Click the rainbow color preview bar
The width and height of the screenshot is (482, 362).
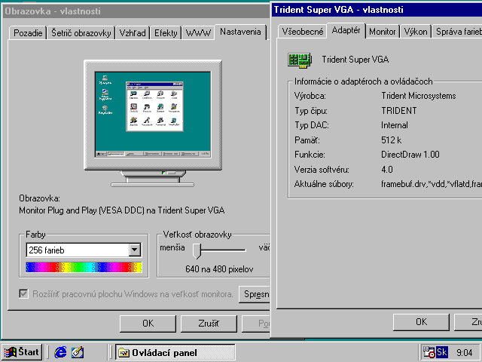(x=84, y=267)
